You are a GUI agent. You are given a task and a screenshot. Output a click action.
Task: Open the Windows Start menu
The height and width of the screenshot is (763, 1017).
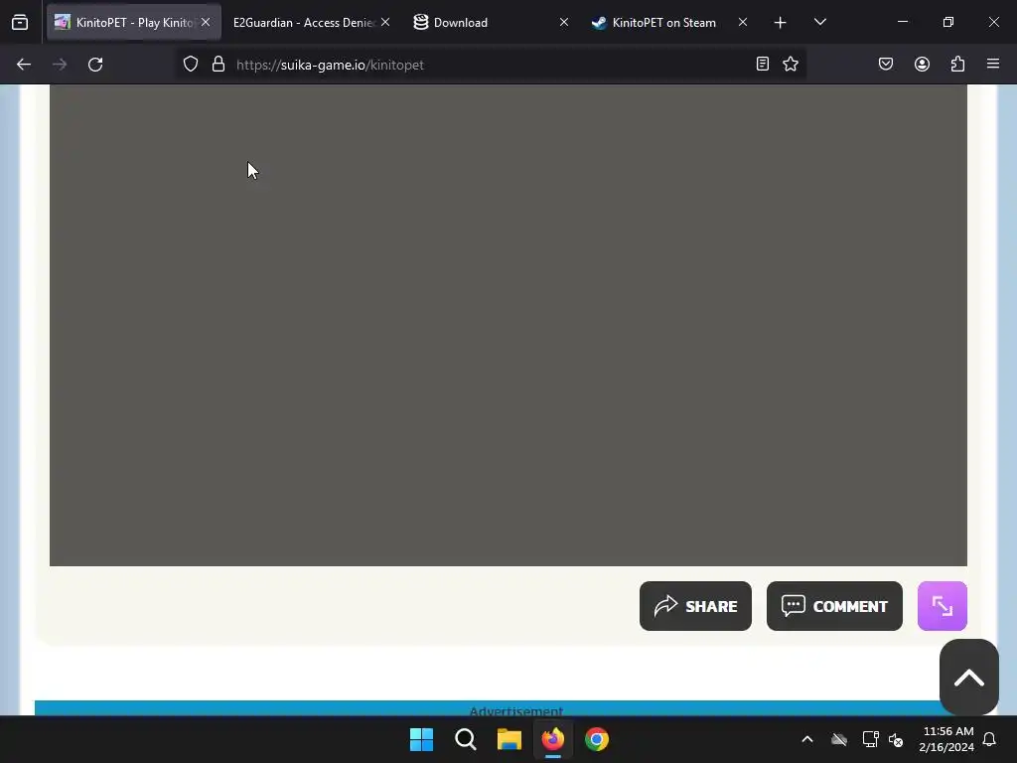[421, 739]
